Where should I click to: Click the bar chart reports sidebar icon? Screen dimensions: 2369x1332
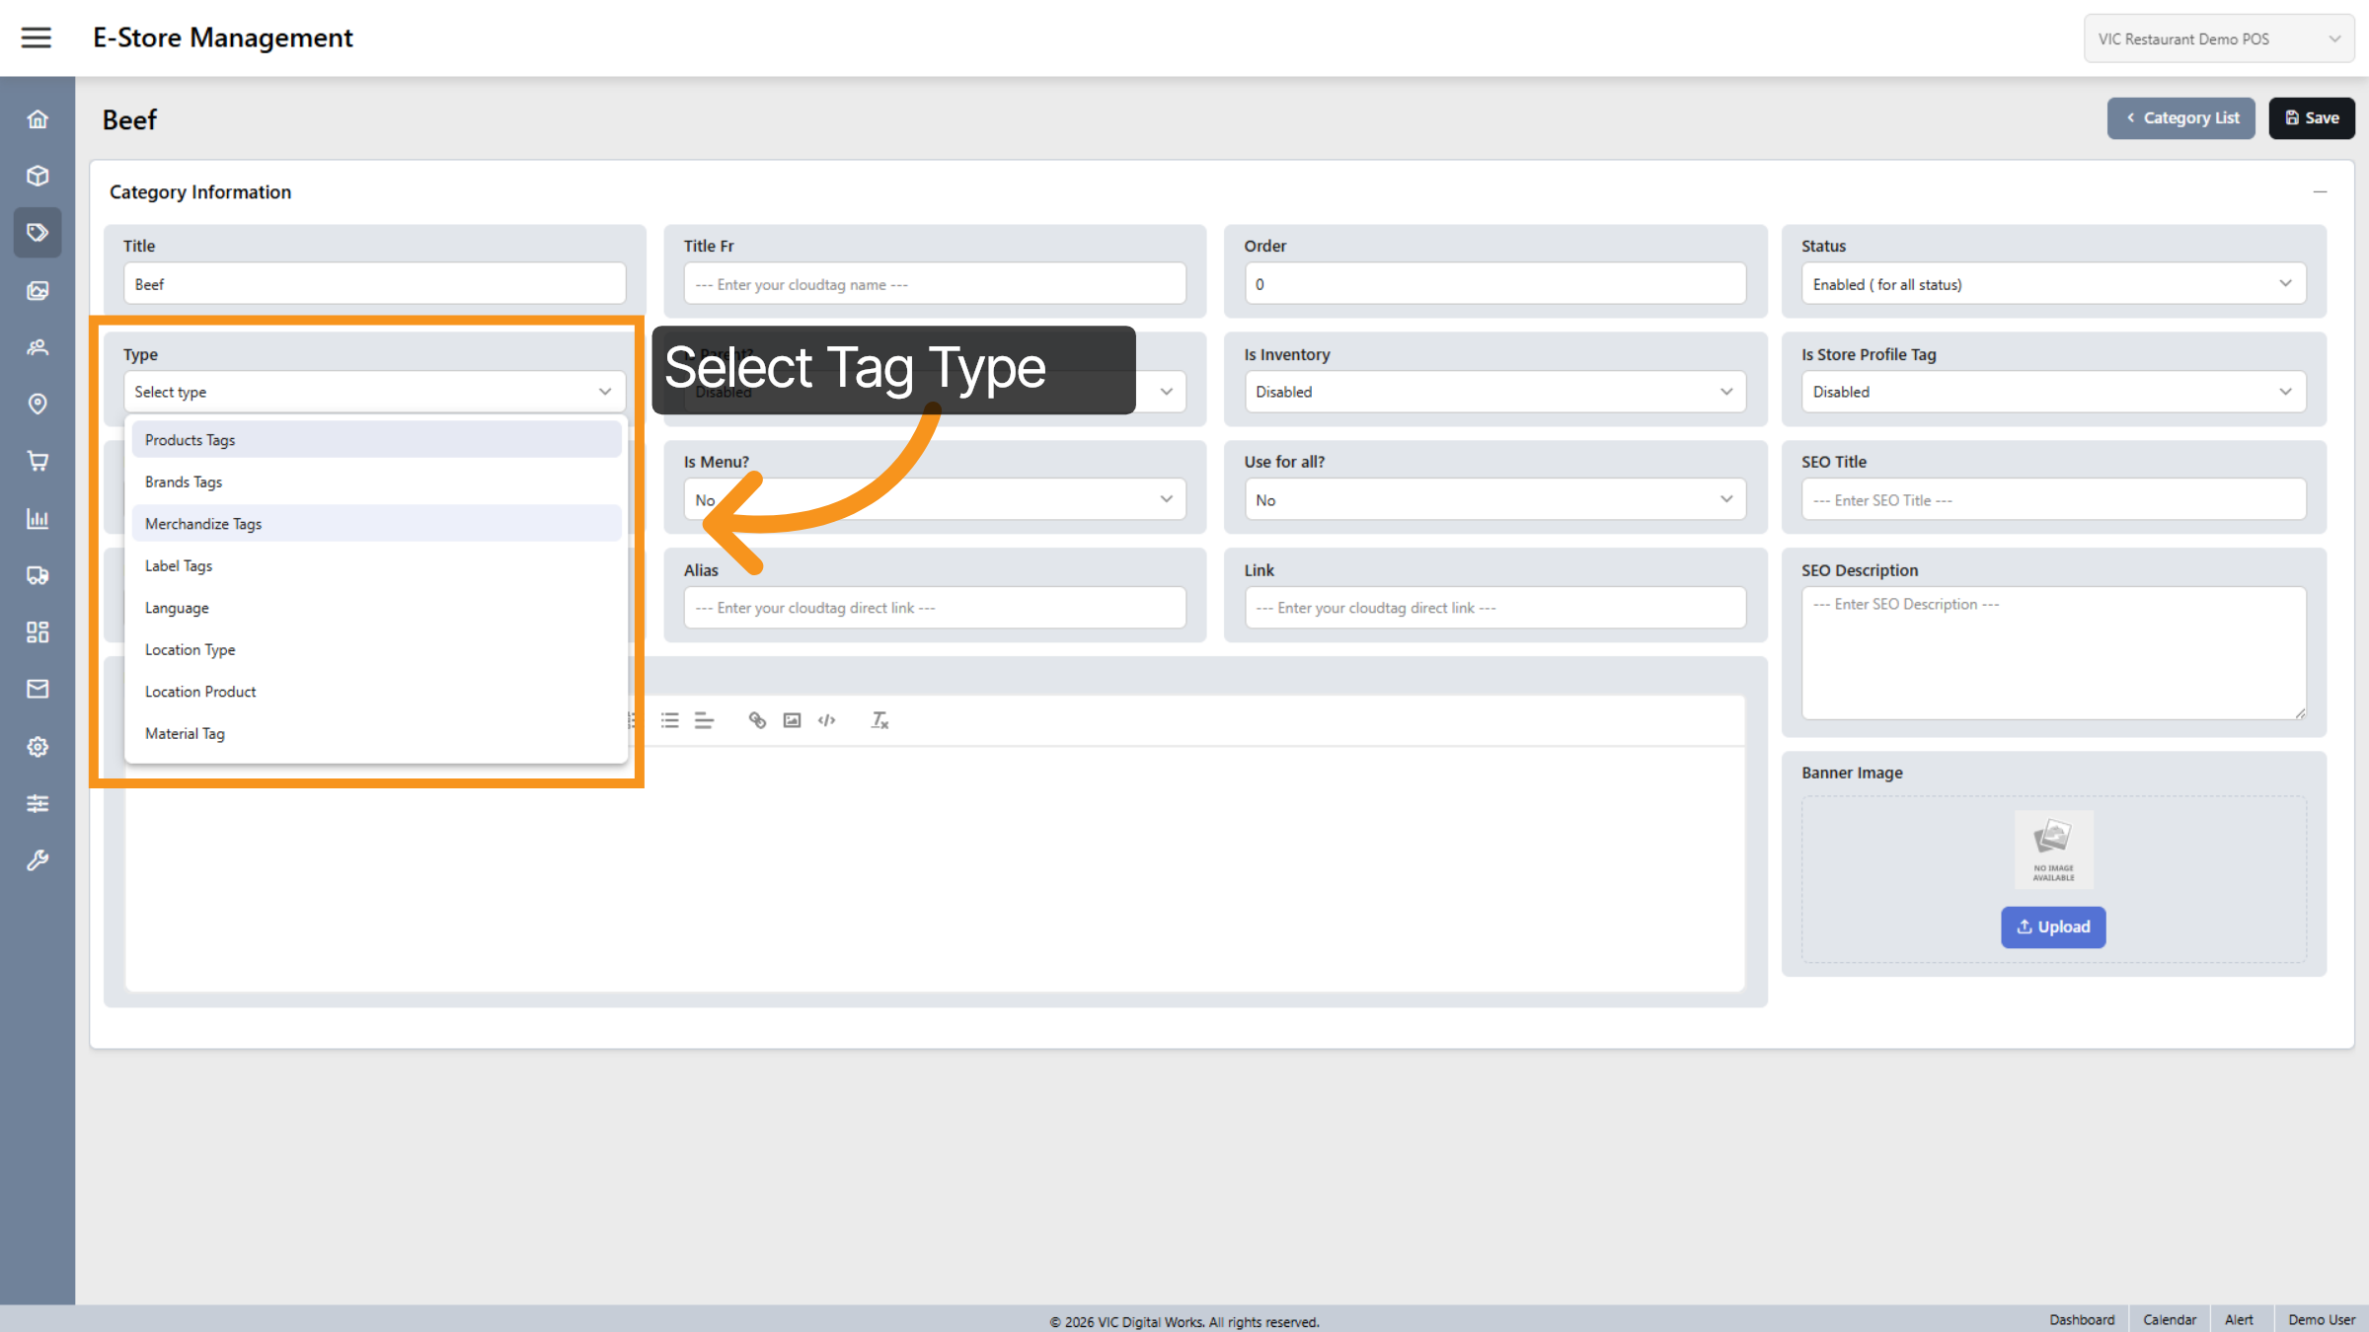click(x=38, y=518)
